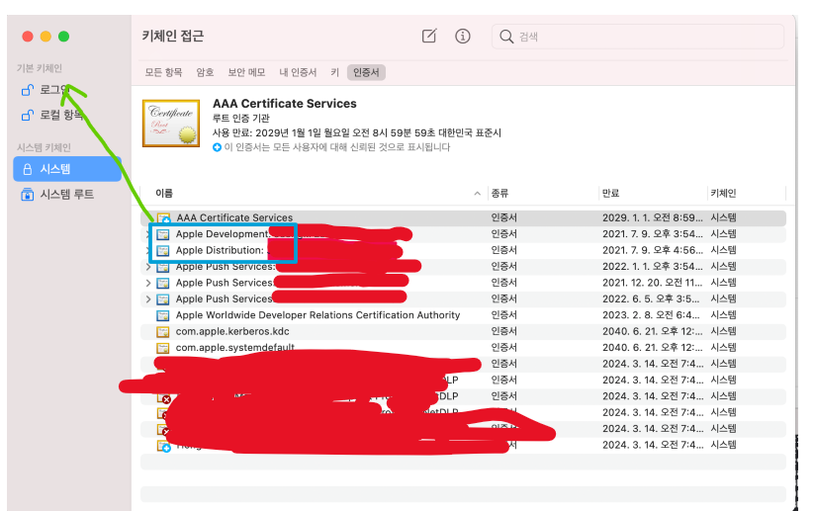The height and width of the screenshot is (511, 816).
Task: Click the search magnifier icon
Action: [x=505, y=37]
